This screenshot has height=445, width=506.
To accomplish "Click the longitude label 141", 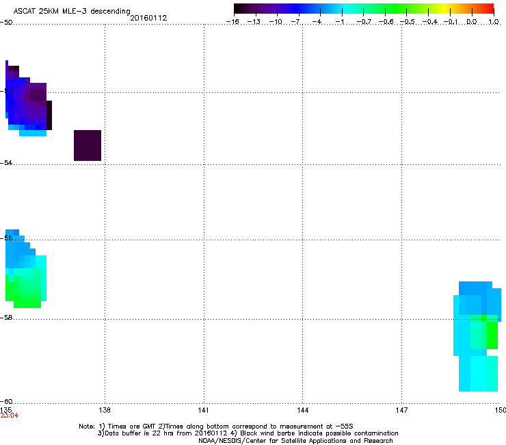I will point(203,410).
